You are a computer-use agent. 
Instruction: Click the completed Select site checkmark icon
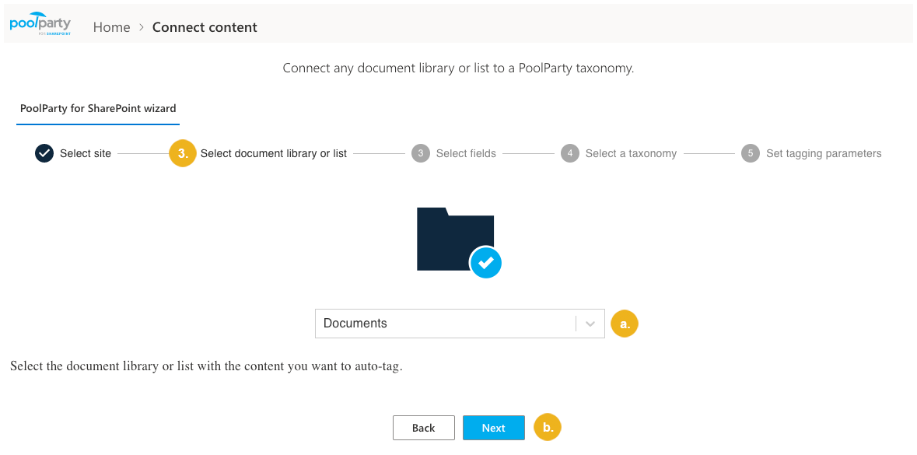(x=44, y=153)
